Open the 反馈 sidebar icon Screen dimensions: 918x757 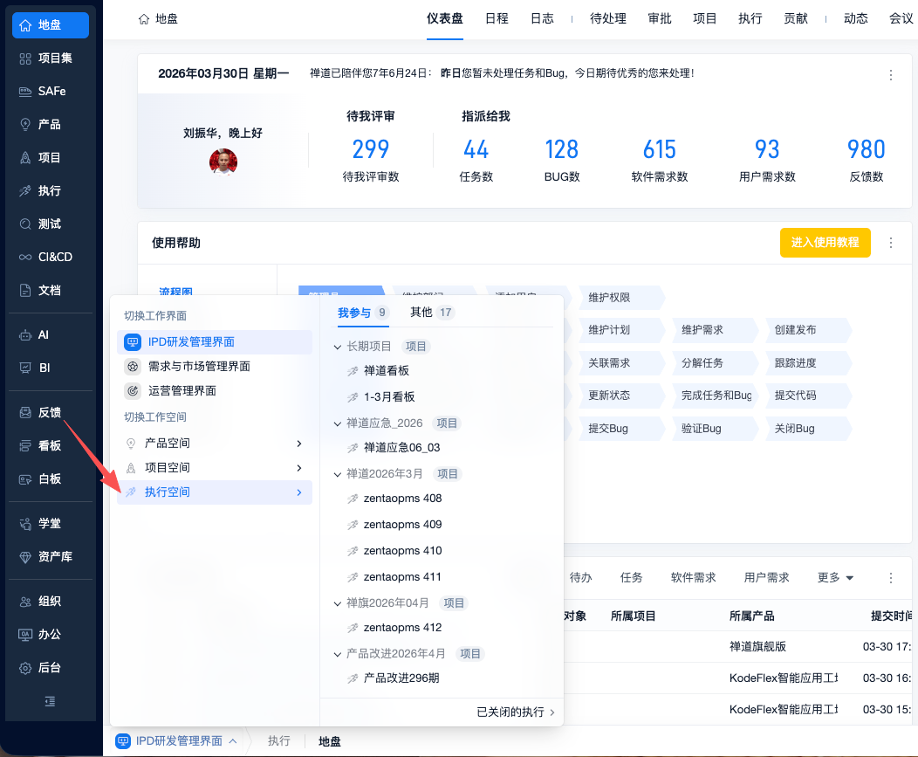(x=25, y=412)
